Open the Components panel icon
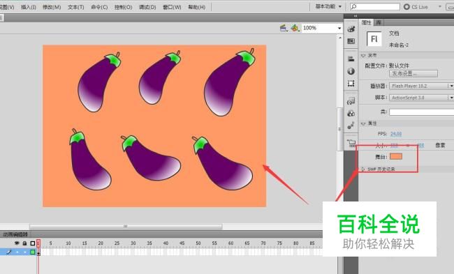 tap(351, 114)
